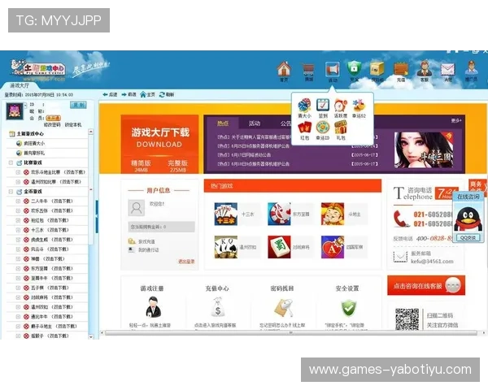
Task: Download the 完整版 275MB client
Action: [x=177, y=166]
